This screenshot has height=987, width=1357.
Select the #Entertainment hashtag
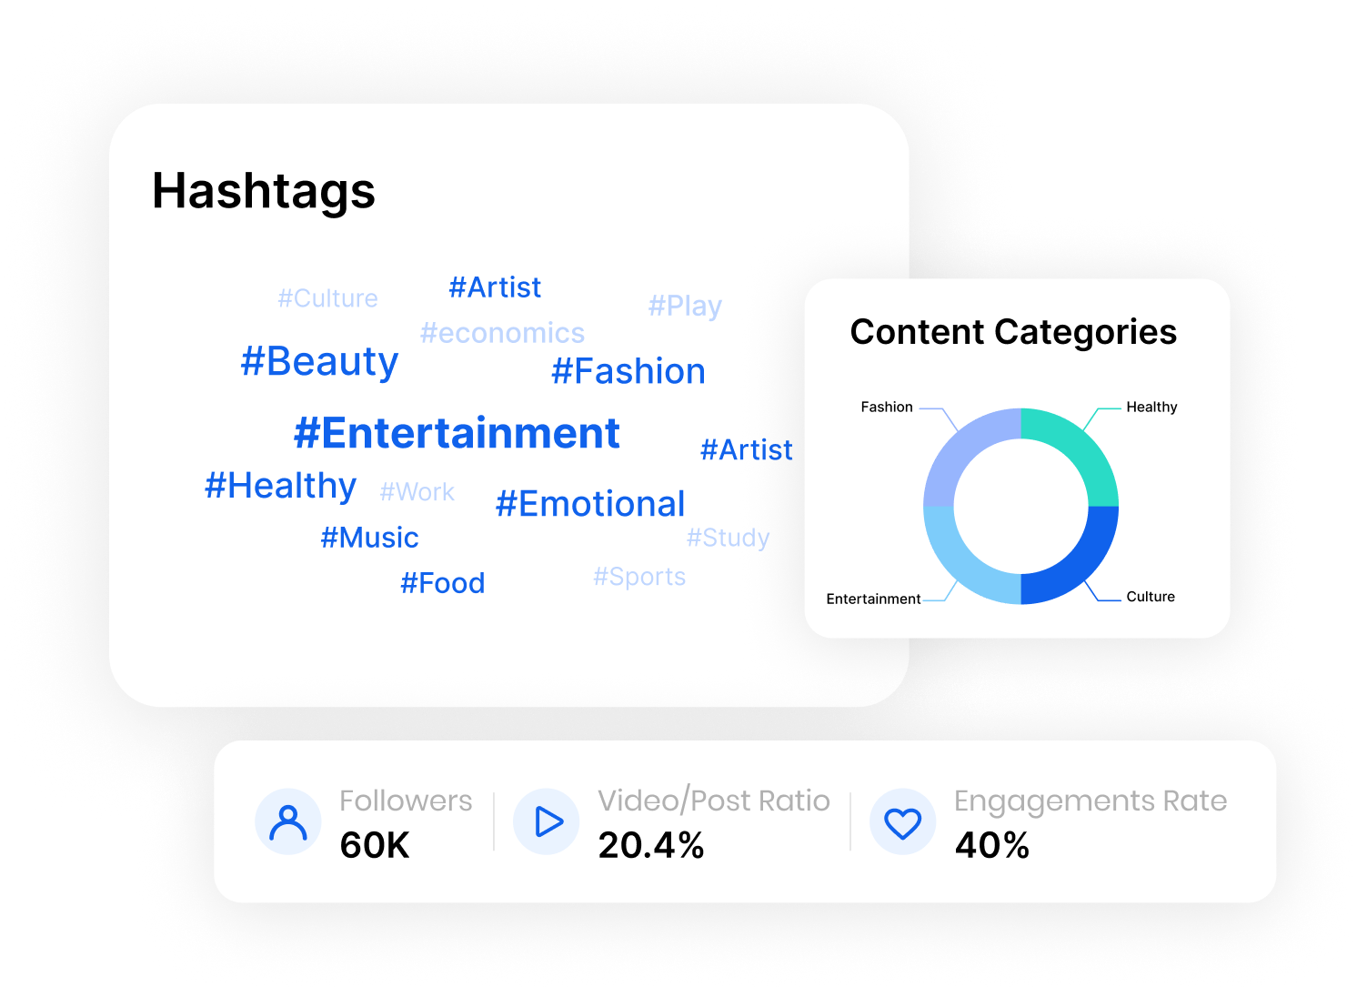[x=457, y=433]
